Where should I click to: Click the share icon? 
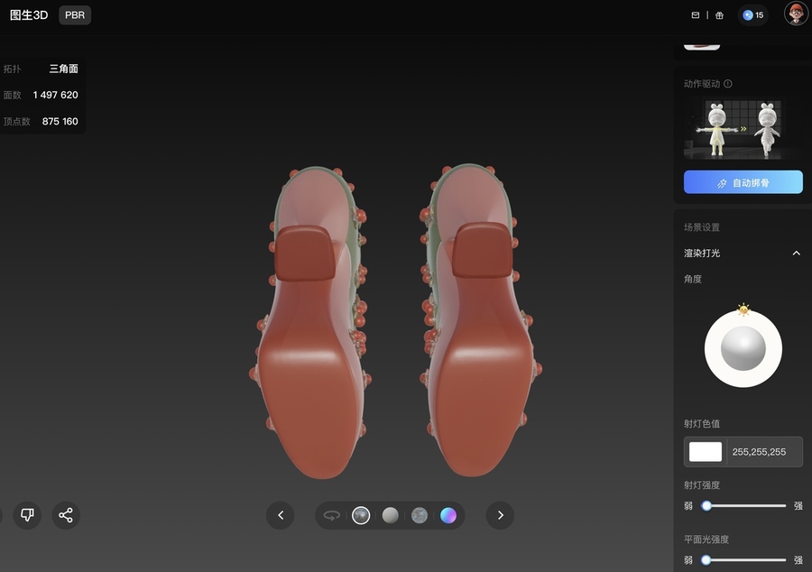click(66, 515)
